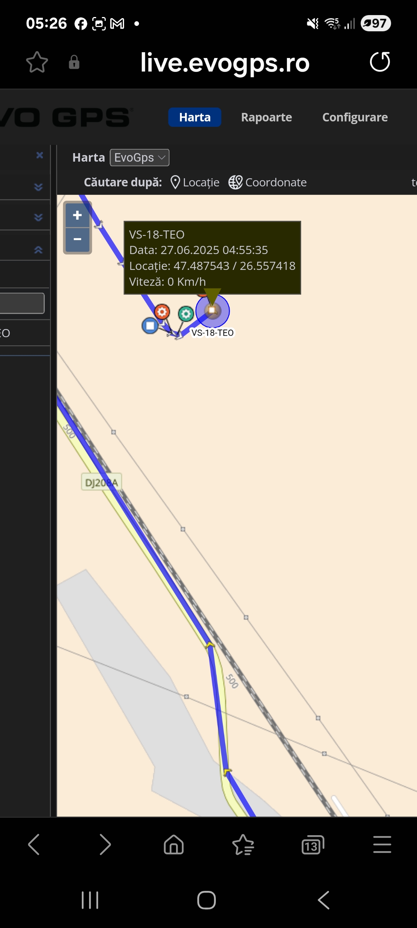Viewport: 417px width, 928px height.
Task: Expand the second double-chevron sidebar section
Action: tap(38, 217)
